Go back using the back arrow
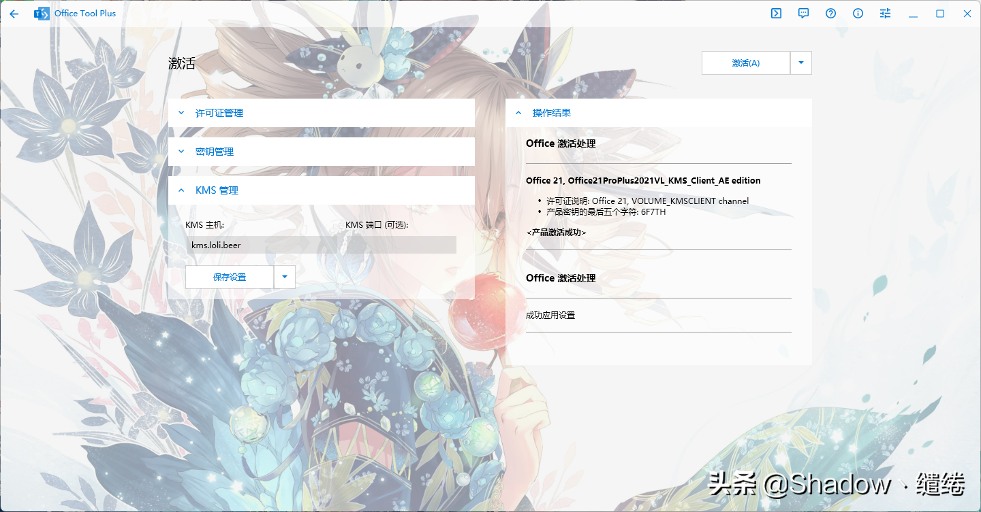981x512 pixels. [x=14, y=14]
